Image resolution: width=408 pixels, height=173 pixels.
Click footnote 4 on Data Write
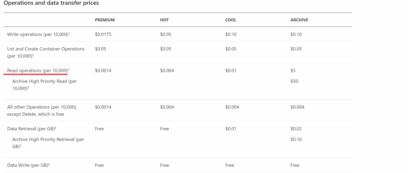tap(49, 164)
